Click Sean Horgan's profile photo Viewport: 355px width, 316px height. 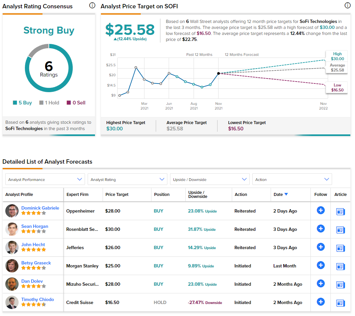tap(12, 229)
